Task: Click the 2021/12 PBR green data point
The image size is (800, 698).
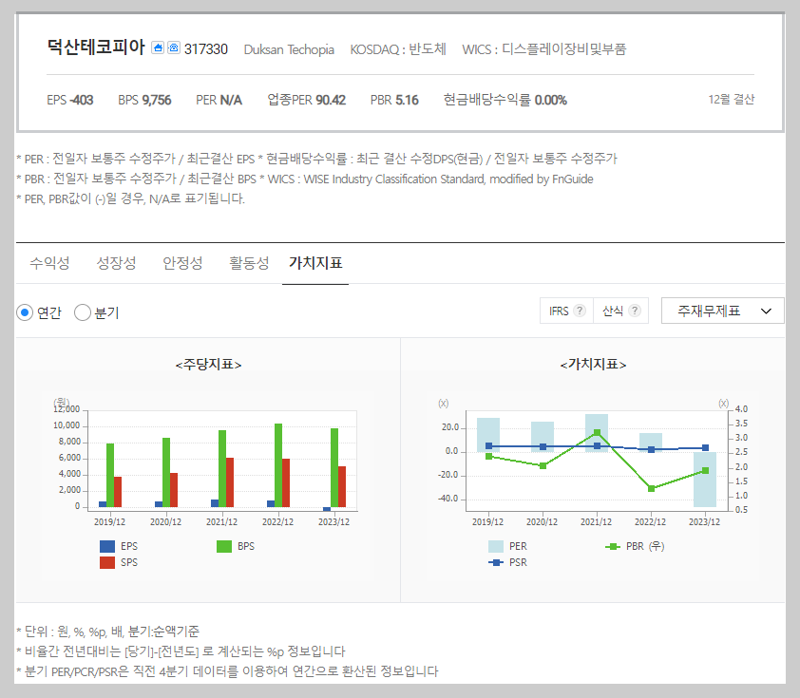Action: (597, 433)
